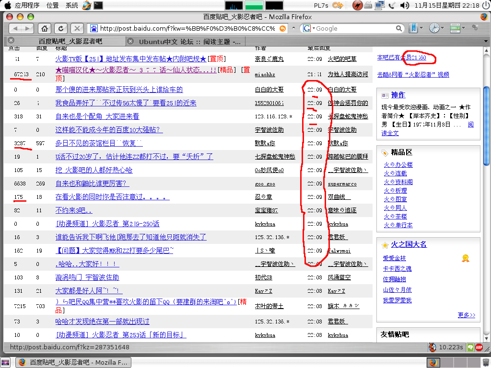
Task: Click the Apple logo menu icon
Action: [7, 5]
